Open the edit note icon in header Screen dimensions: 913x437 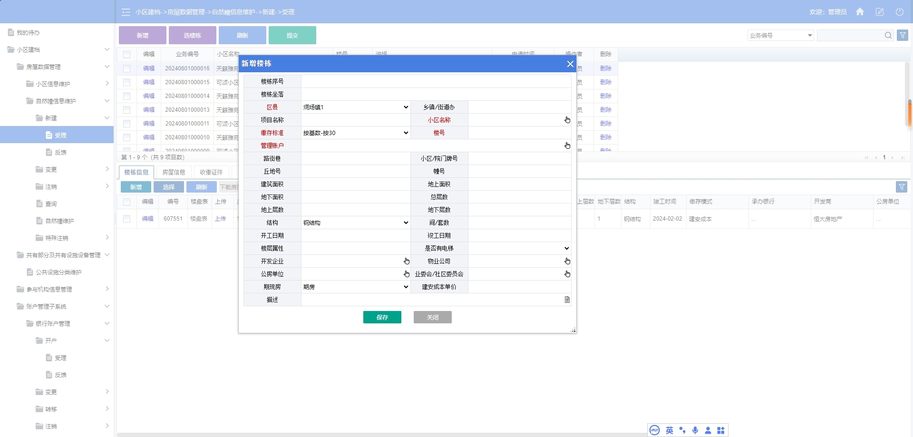click(880, 12)
